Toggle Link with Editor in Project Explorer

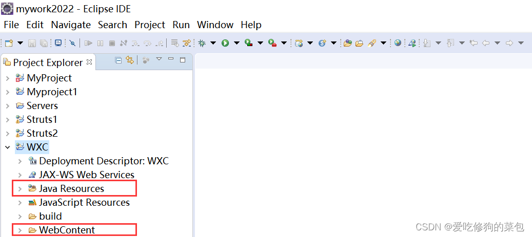click(130, 60)
